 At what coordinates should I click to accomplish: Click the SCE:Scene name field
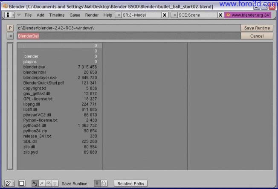click(197, 15)
